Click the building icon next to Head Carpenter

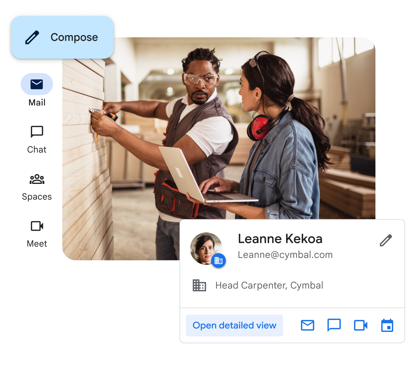(x=199, y=285)
